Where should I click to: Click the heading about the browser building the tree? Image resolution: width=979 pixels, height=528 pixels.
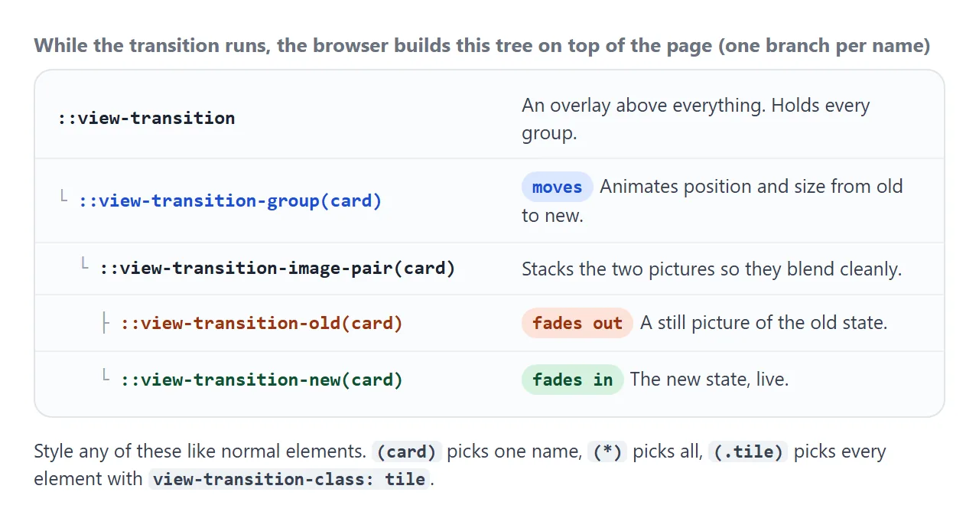tap(483, 46)
